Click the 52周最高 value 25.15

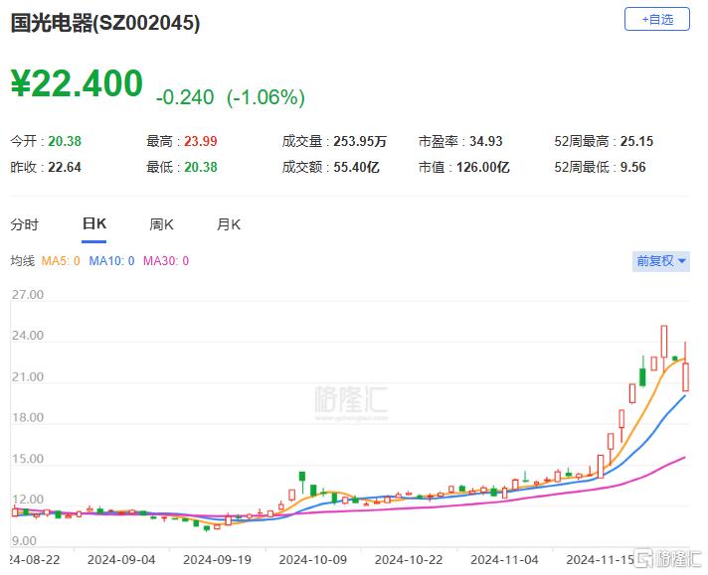[x=636, y=141]
